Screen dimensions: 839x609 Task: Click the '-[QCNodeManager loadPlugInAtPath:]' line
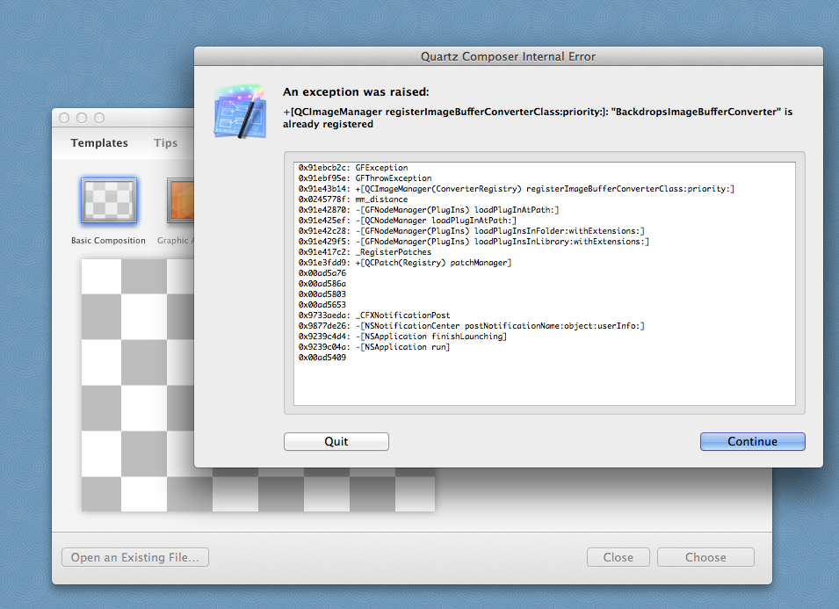coord(407,221)
